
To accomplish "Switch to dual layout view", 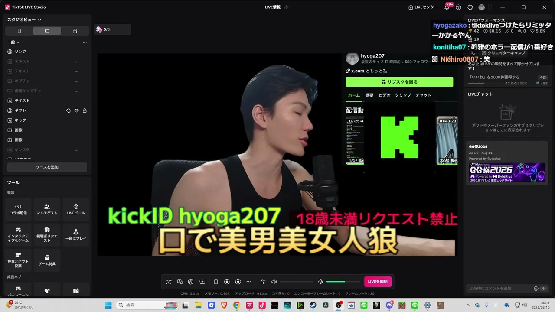I will tap(75, 31).
